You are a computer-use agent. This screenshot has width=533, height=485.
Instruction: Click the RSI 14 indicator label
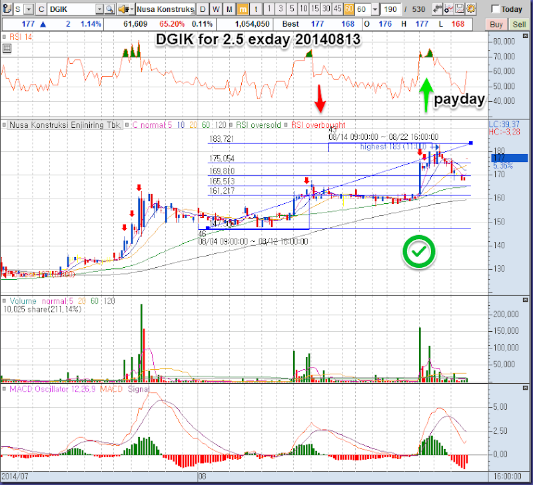(21, 37)
